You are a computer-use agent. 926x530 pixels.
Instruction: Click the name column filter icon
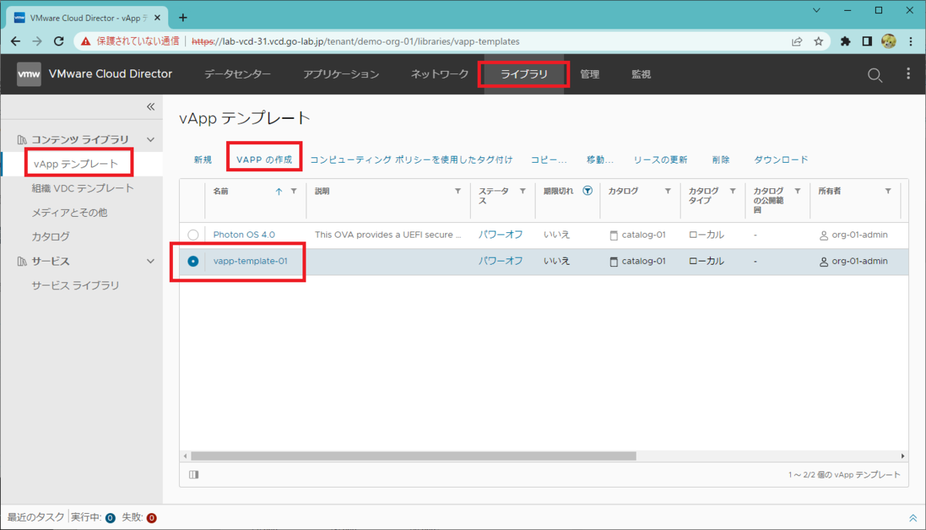[x=293, y=191]
